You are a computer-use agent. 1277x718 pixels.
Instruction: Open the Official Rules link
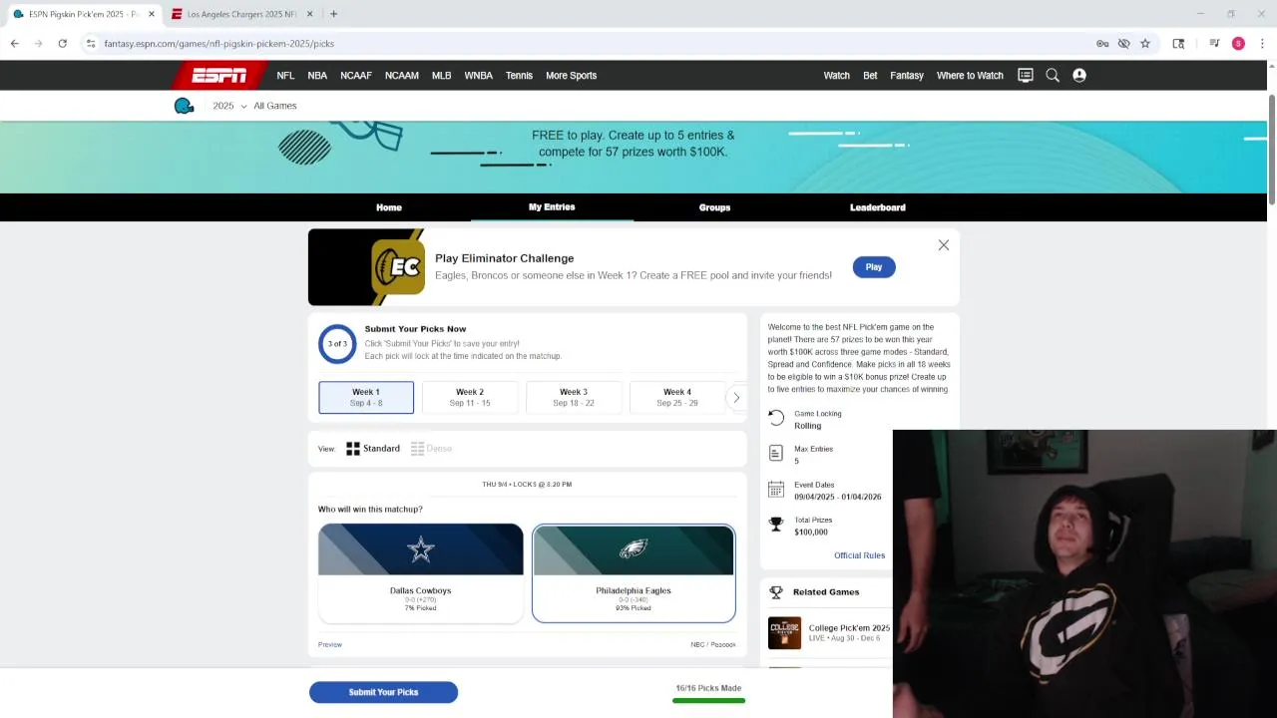(859, 555)
